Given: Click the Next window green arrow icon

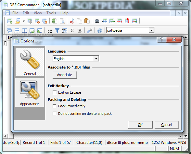Looking at the screenshot, I should [x=32, y=31].
